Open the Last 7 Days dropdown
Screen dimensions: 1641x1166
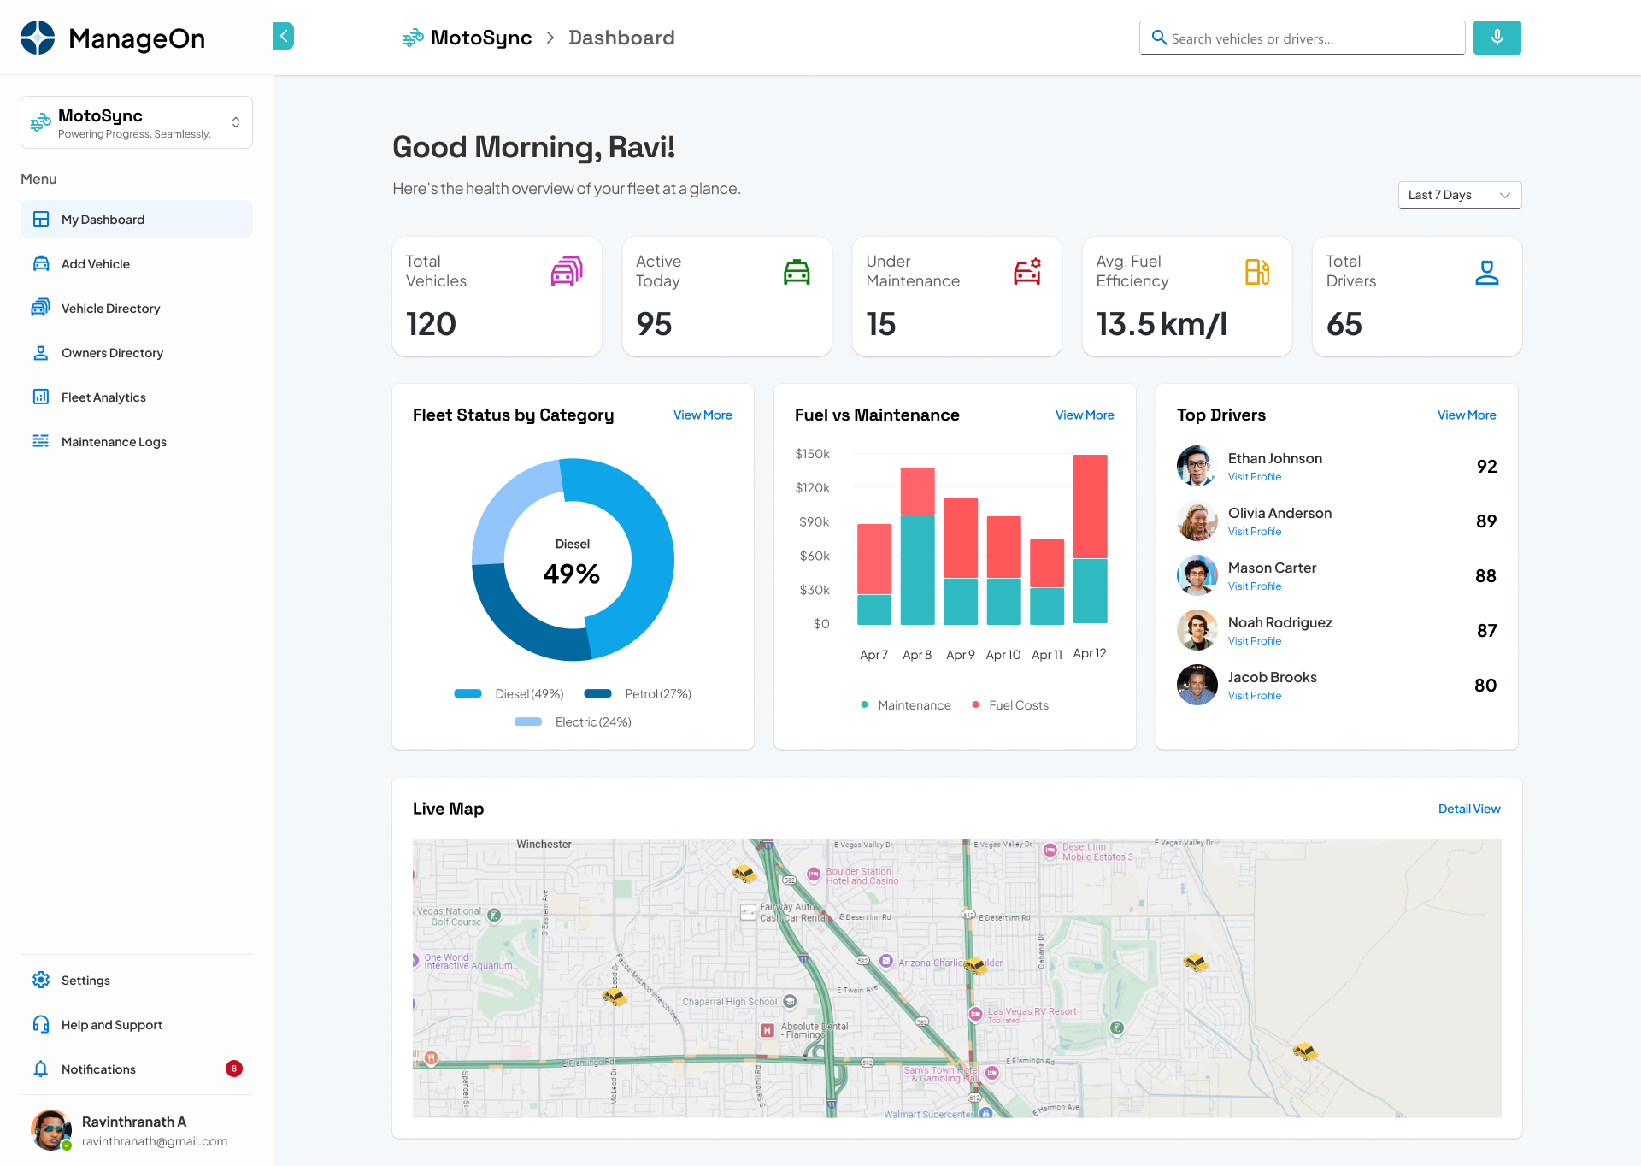[1459, 195]
